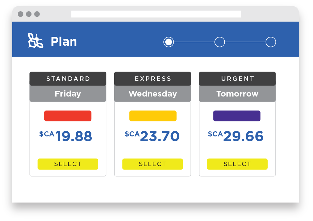Click the bee logo icon
Screen dimensions: 313x221
tap(35, 41)
